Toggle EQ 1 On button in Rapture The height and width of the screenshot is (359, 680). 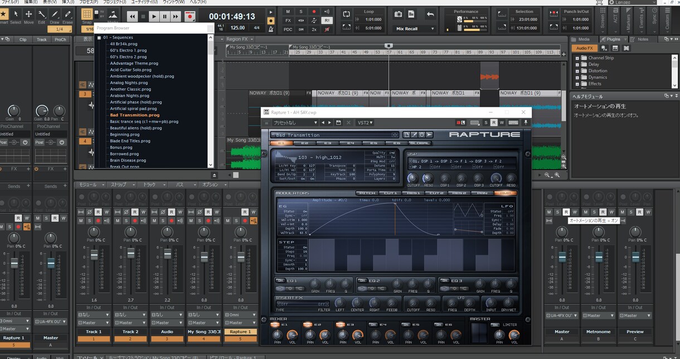click(280, 281)
